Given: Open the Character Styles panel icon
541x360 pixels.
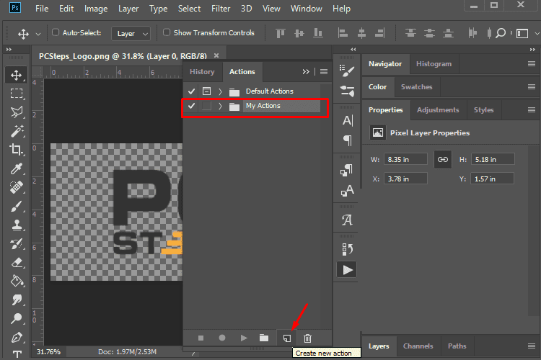Looking at the screenshot, I should tap(347, 190).
